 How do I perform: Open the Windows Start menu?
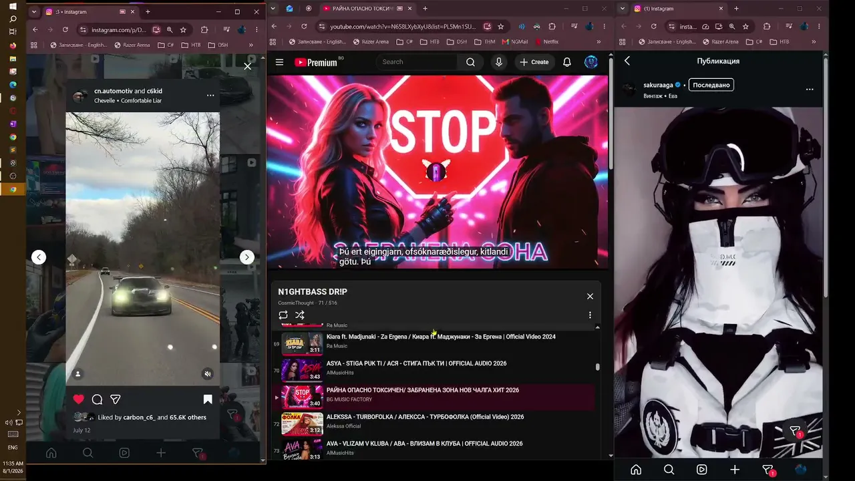13,7
